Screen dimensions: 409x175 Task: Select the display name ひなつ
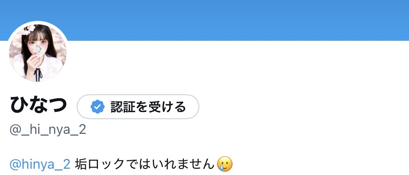(38, 105)
